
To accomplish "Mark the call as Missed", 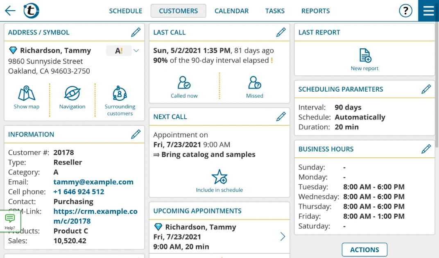I will click(254, 83).
